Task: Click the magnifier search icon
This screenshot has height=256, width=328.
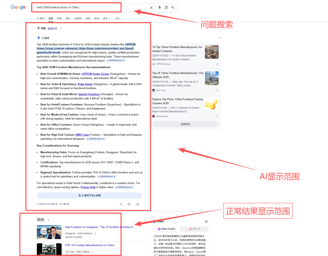Action: (x=173, y=8)
